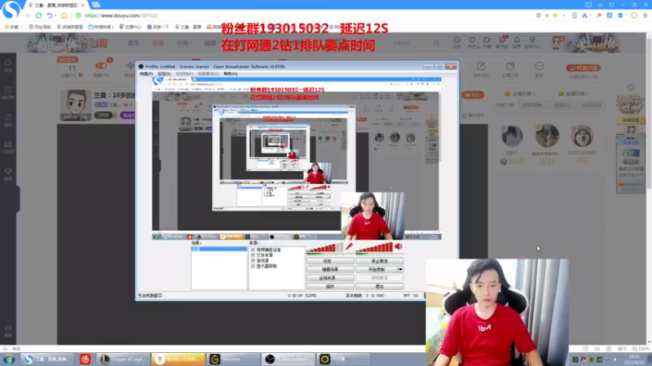
Task: Open the OBS 设定(S) menu
Action: click(164, 73)
